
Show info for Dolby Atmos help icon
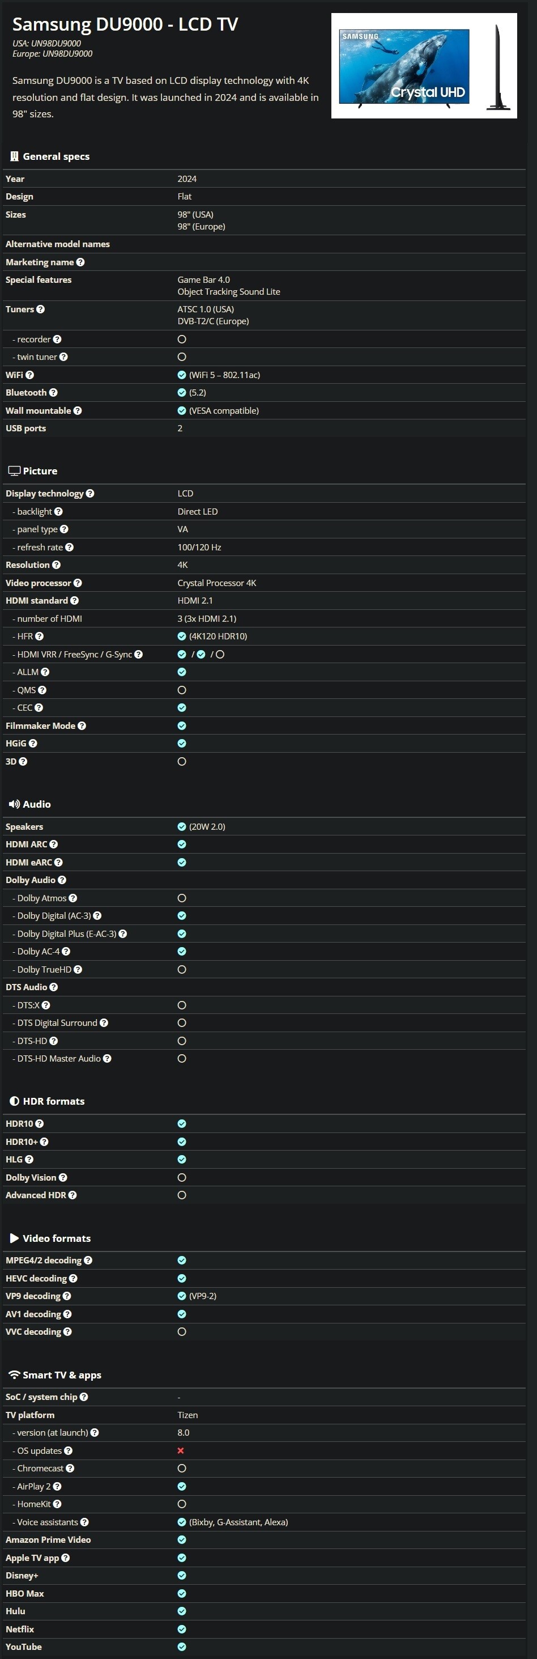[x=73, y=898]
